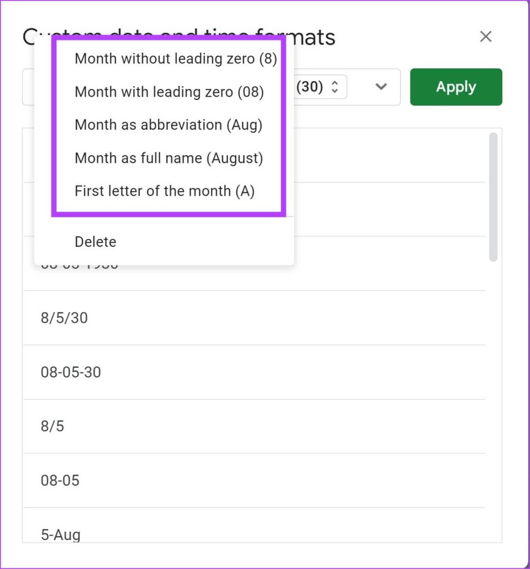
Task: Close the custom date formats dialog
Action: pyautogui.click(x=486, y=37)
